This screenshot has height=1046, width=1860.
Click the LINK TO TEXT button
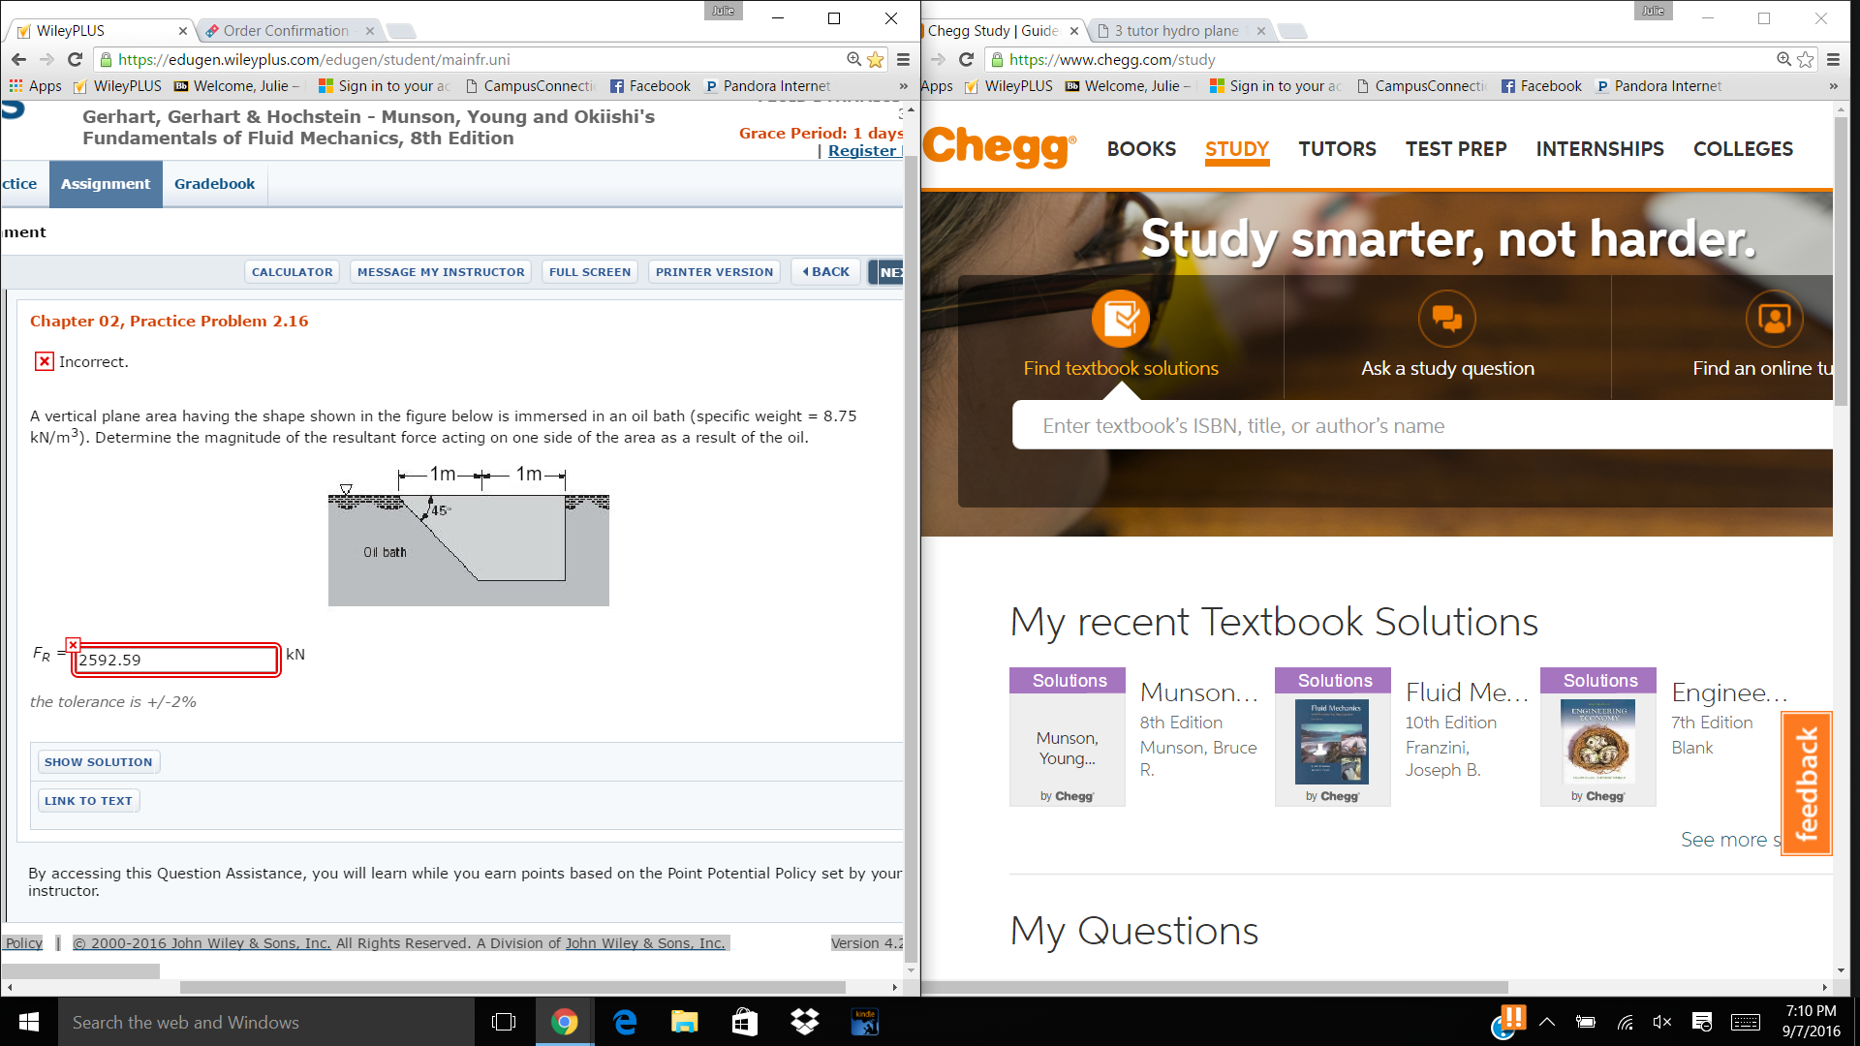(88, 801)
